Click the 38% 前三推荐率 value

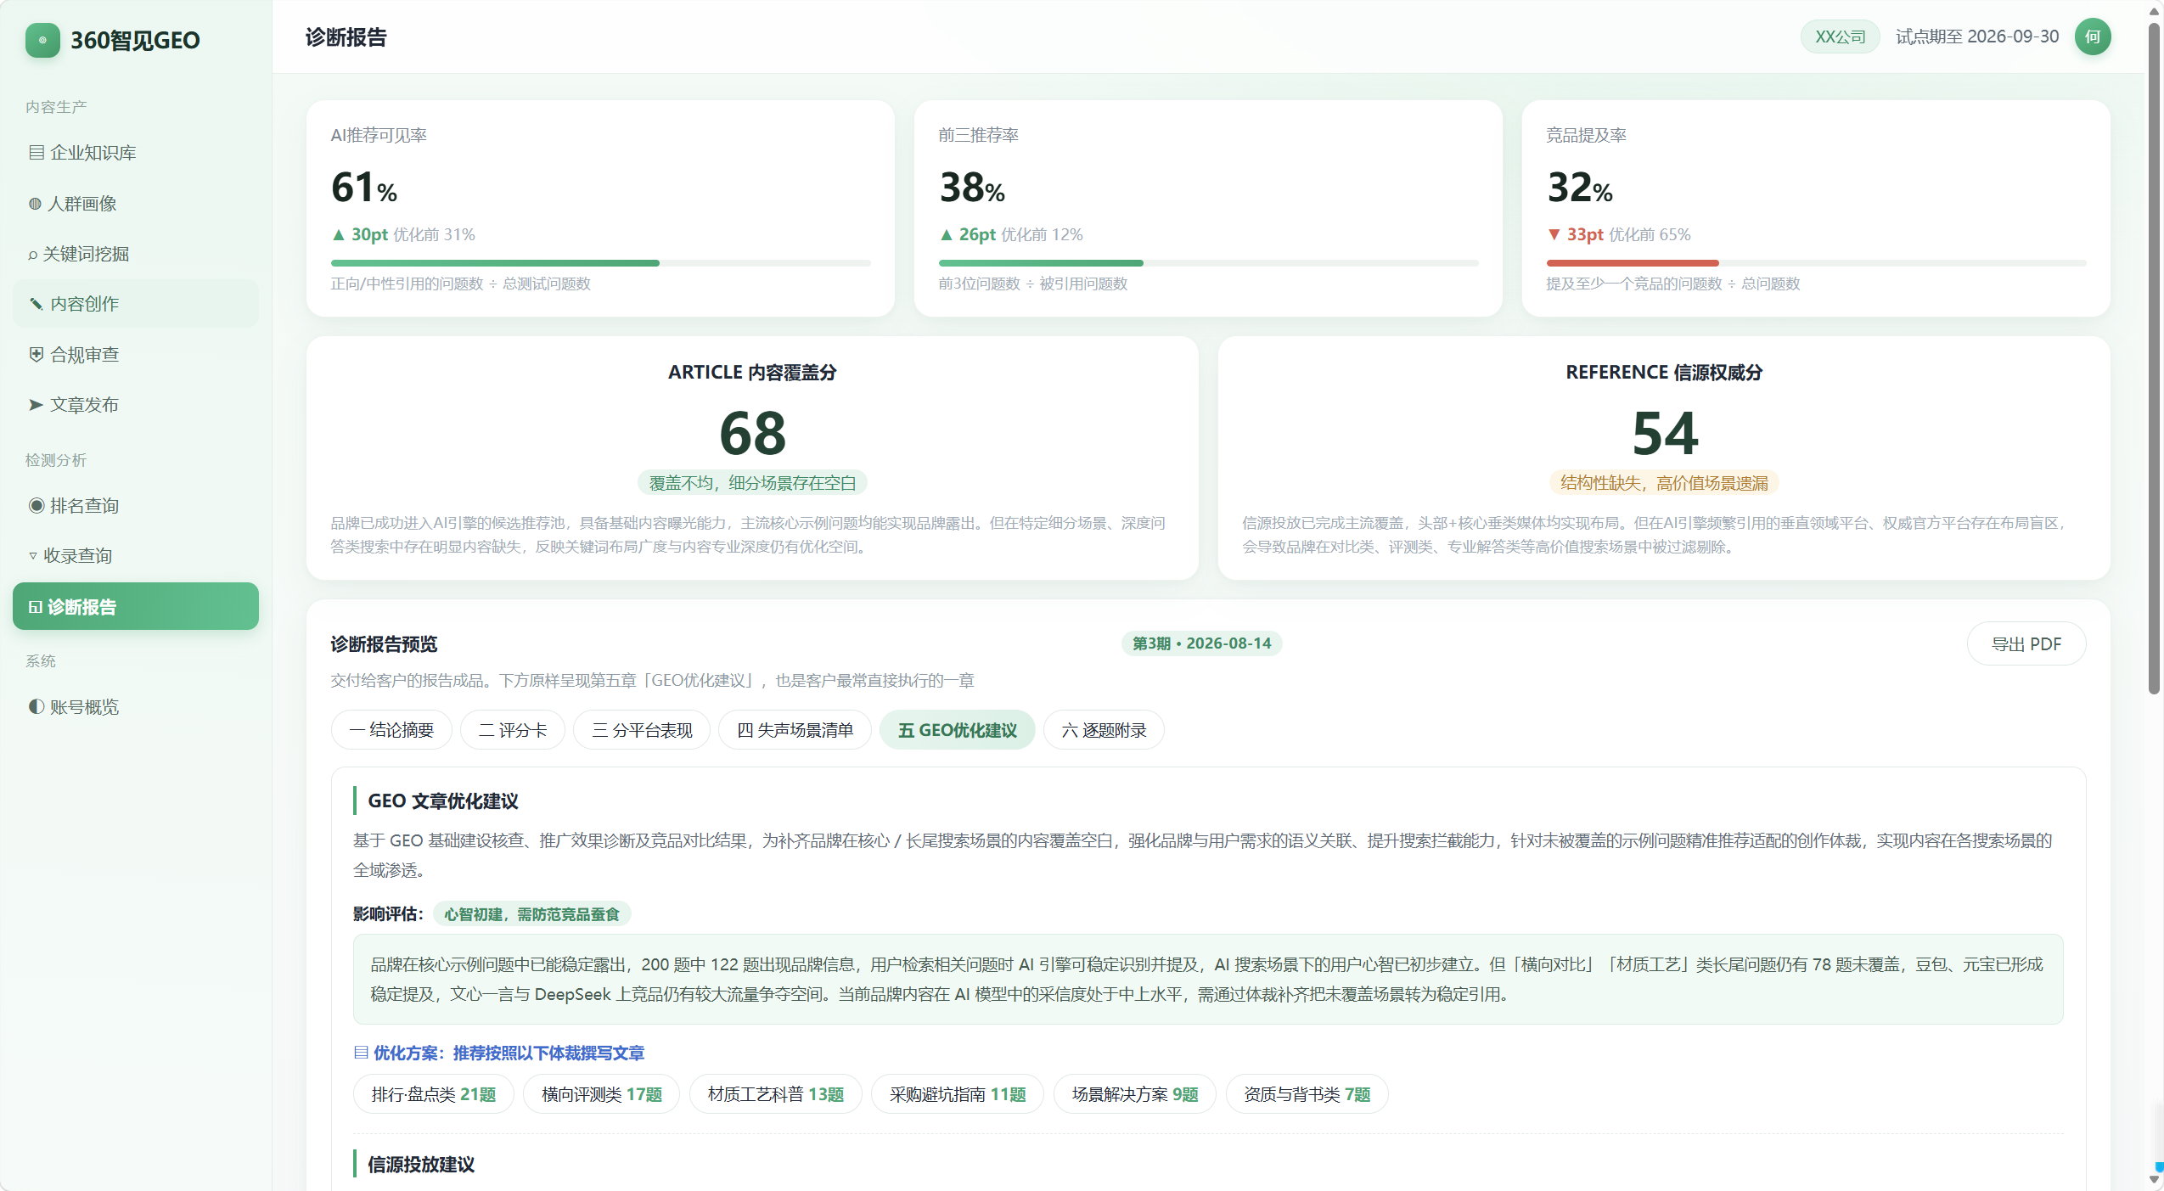pos(972,187)
